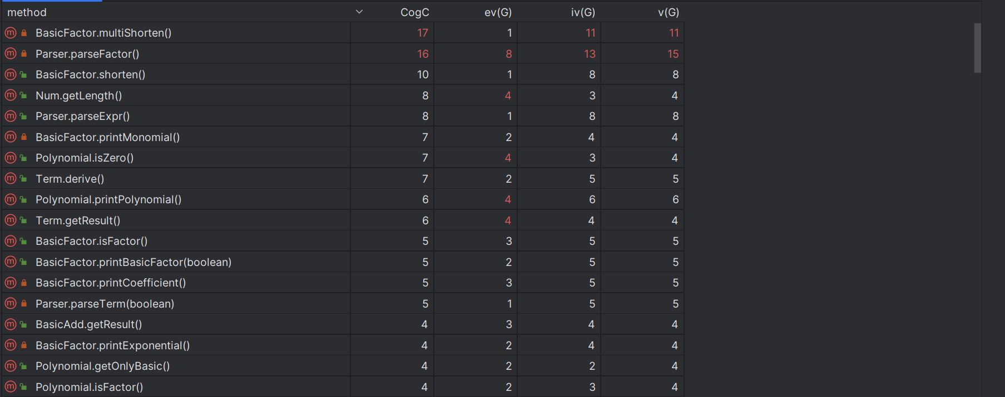This screenshot has width=1005, height=397.
Task: Click the v(G) column header
Action: (668, 12)
